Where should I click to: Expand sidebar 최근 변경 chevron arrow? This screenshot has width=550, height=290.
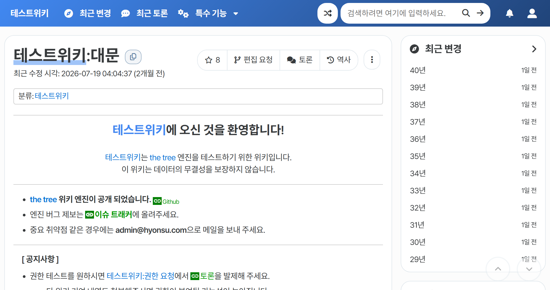tap(534, 49)
